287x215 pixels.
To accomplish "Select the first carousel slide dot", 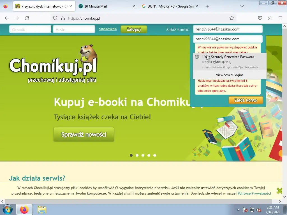I will [x=131, y=155].
